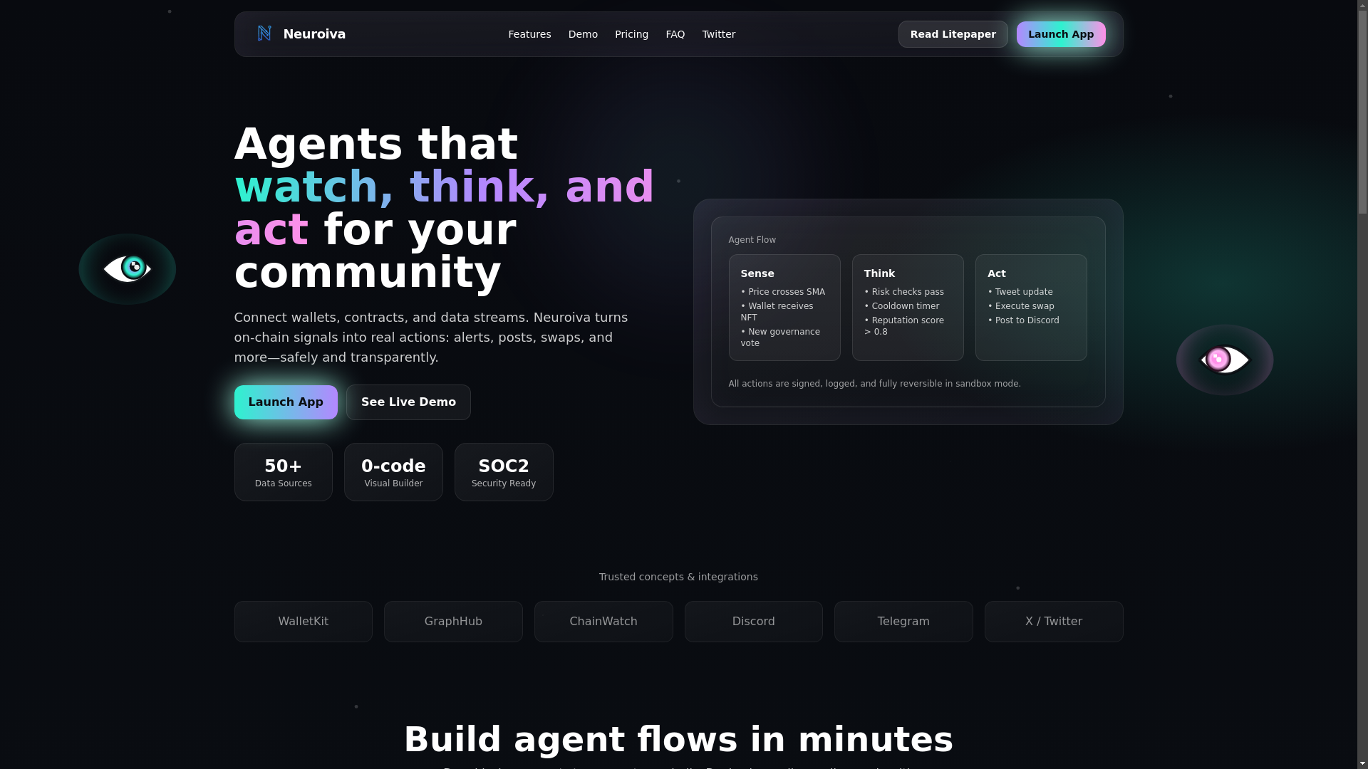Click the ChainWatch integration tile
The image size is (1368, 769).
click(603, 622)
